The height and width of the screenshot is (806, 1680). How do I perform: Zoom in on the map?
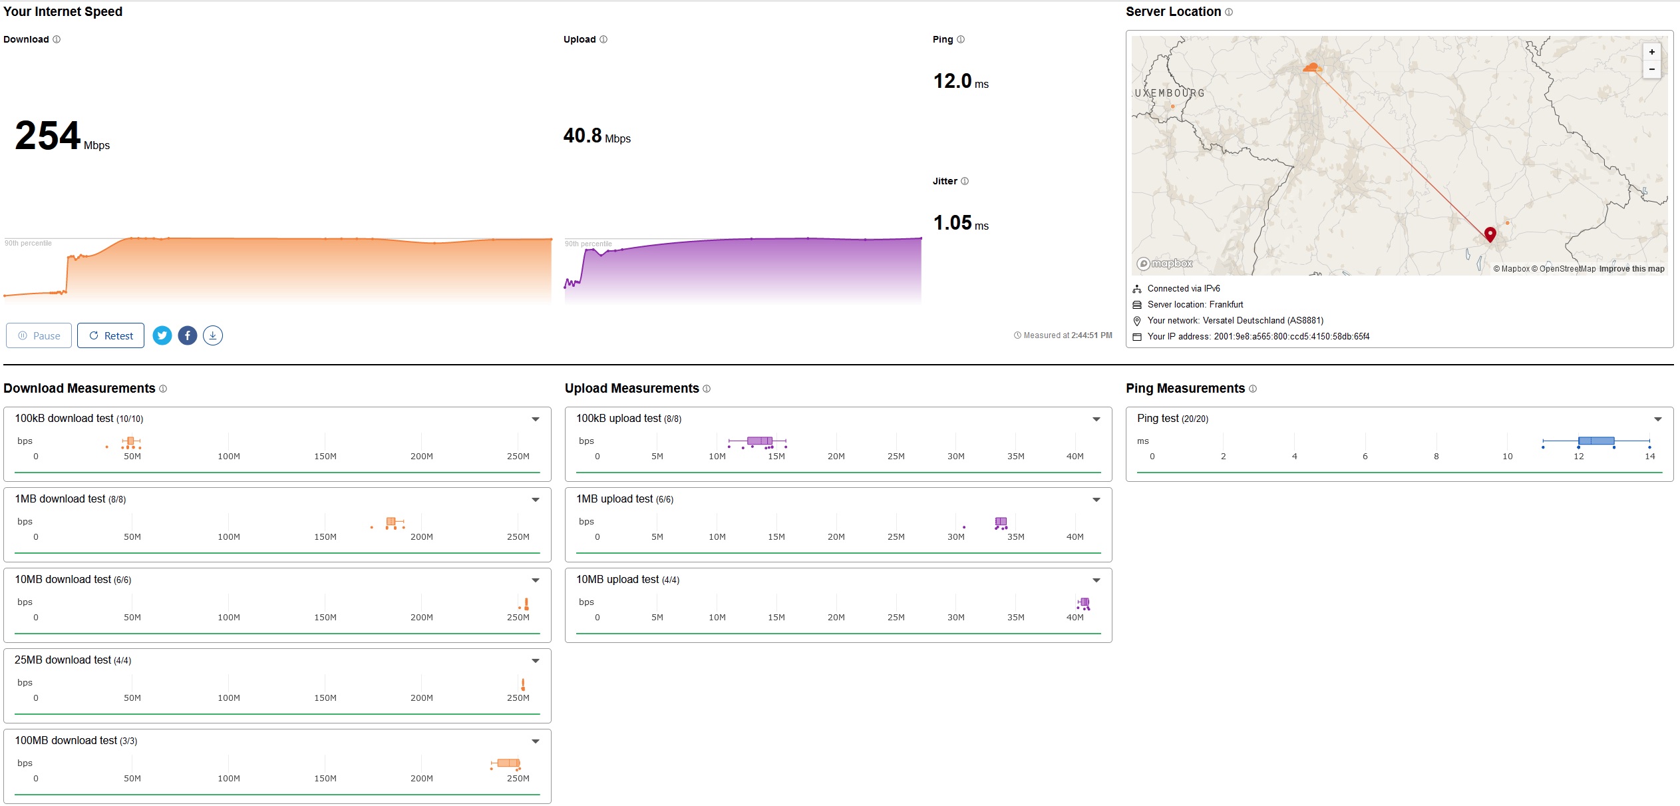pyautogui.click(x=1651, y=52)
